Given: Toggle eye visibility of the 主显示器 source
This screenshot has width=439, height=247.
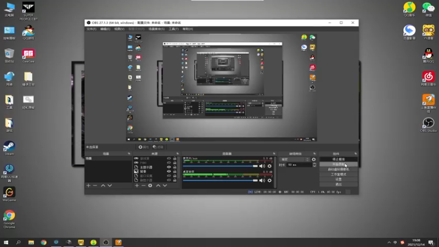Looking at the screenshot, I should coord(169,167).
